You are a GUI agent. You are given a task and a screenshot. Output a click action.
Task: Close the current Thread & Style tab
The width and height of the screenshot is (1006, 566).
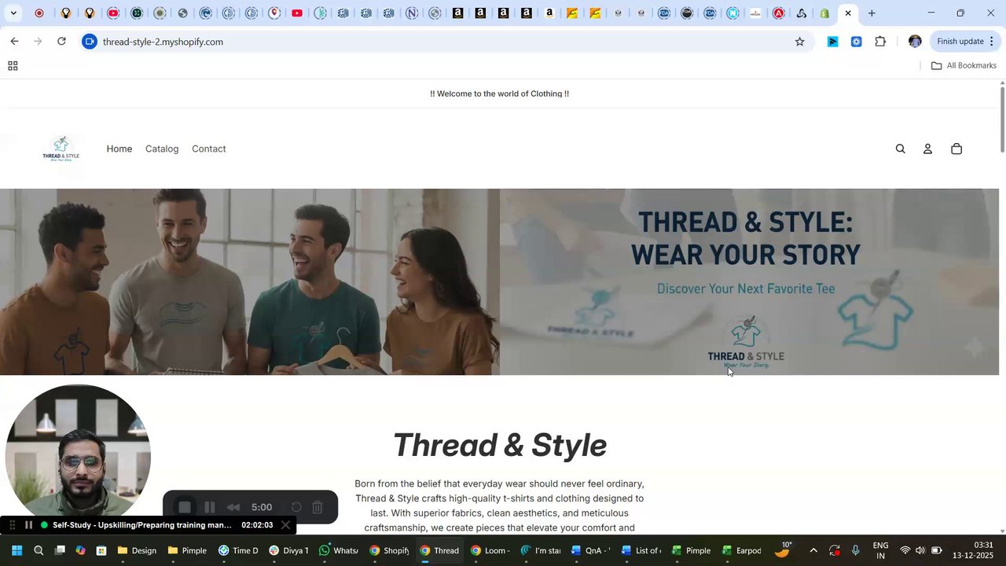(x=848, y=13)
